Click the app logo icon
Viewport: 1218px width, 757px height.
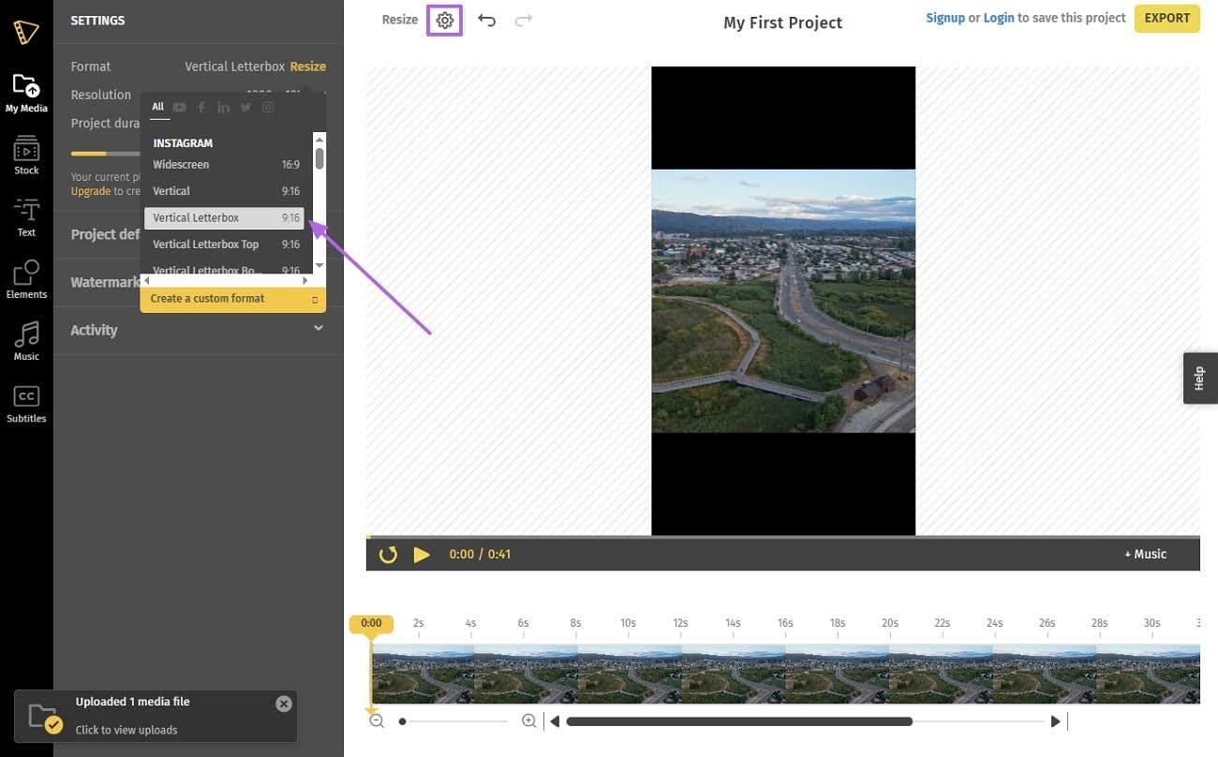pyautogui.click(x=26, y=32)
